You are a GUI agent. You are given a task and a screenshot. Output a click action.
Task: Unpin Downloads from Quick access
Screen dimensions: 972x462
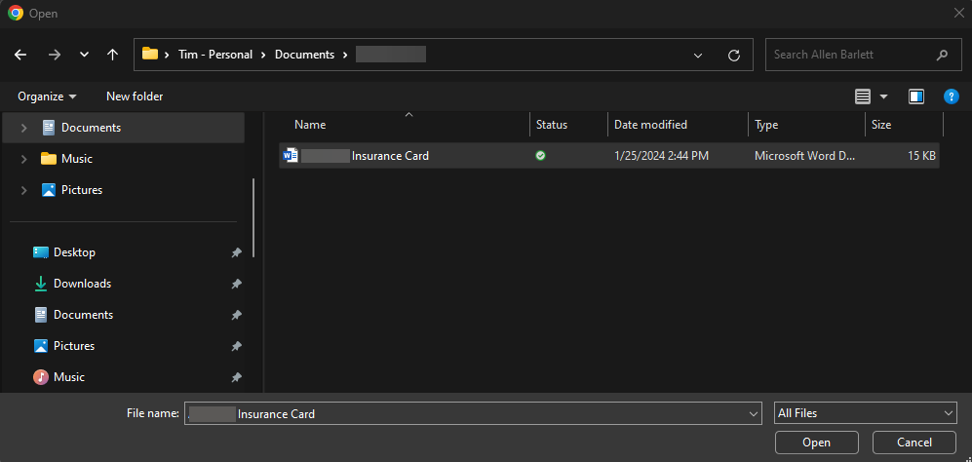[x=236, y=284]
